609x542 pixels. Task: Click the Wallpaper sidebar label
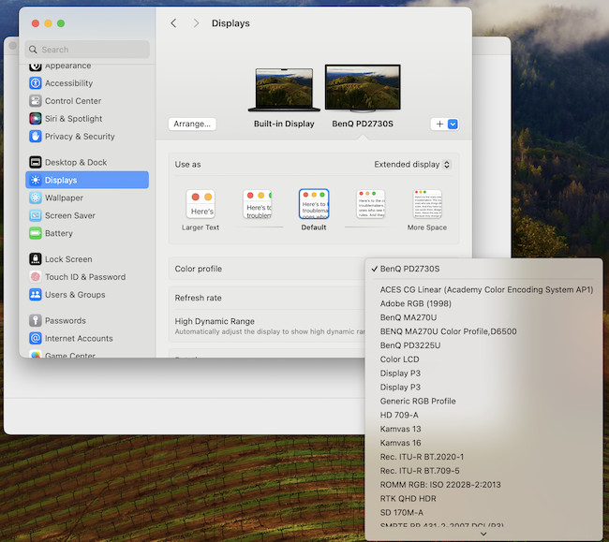pyautogui.click(x=64, y=198)
